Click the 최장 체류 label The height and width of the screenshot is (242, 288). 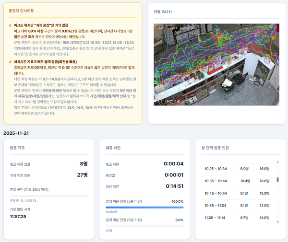click(112, 186)
